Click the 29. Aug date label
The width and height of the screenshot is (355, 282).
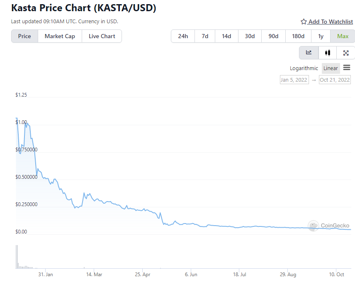[288, 275]
